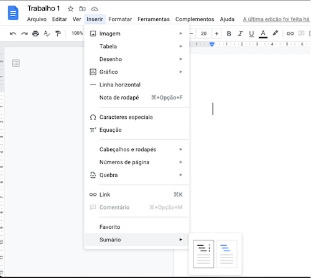Open the Formatar menu
The width and height of the screenshot is (311, 278).
click(120, 19)
